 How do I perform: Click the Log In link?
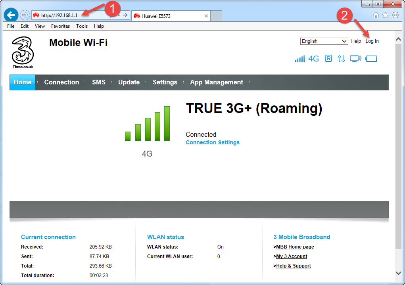(372, 41)
